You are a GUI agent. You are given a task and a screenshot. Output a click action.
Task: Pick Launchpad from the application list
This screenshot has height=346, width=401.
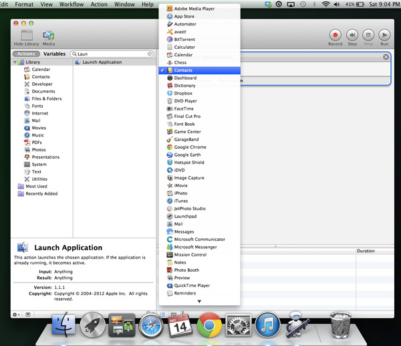199,216
